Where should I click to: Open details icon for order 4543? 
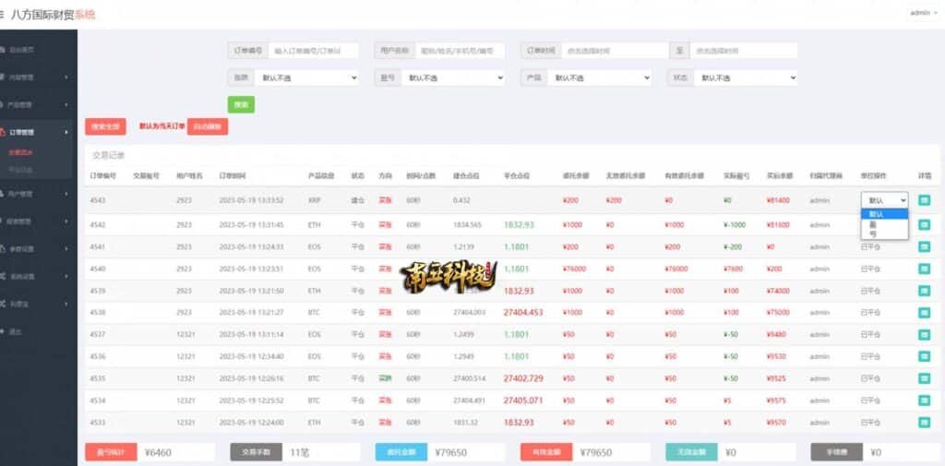[924, 200]
